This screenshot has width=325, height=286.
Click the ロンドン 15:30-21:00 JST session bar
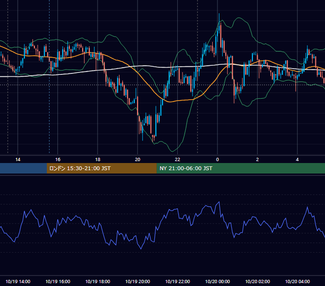[101, 168]
